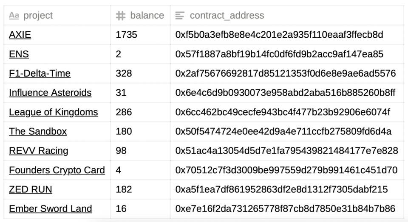This screenshot has height=222, width=408.
Task: Open the balance column header menu
Action: pos(140,16)
